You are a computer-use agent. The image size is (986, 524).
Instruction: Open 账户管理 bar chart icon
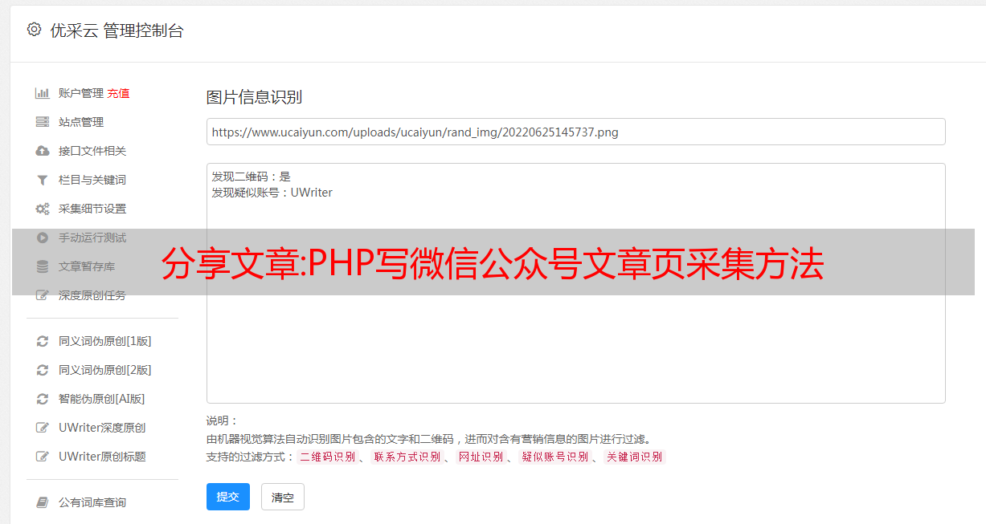coord(43,93)
